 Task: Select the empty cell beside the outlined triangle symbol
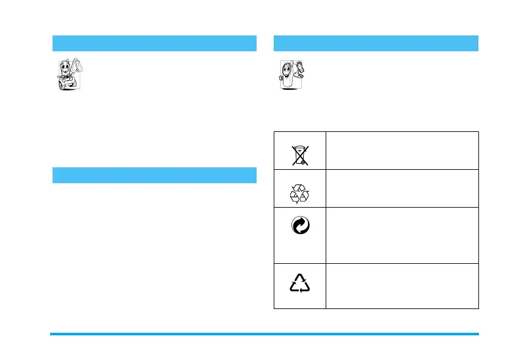point(402,286)
